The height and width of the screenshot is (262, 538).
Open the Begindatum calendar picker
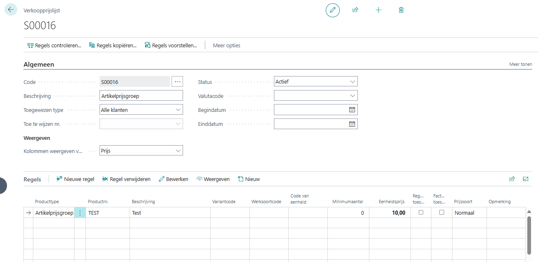(352, 110)
